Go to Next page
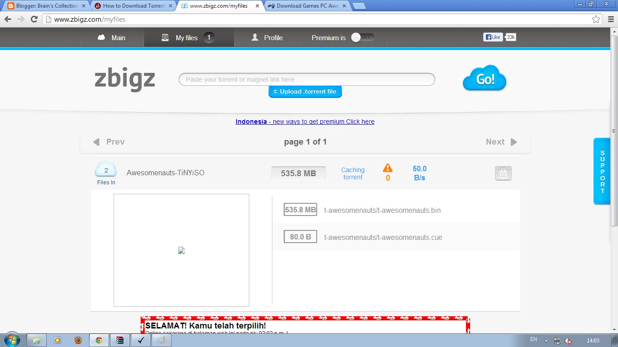Screen dimensions: 618x347 (x=501, y=142)
